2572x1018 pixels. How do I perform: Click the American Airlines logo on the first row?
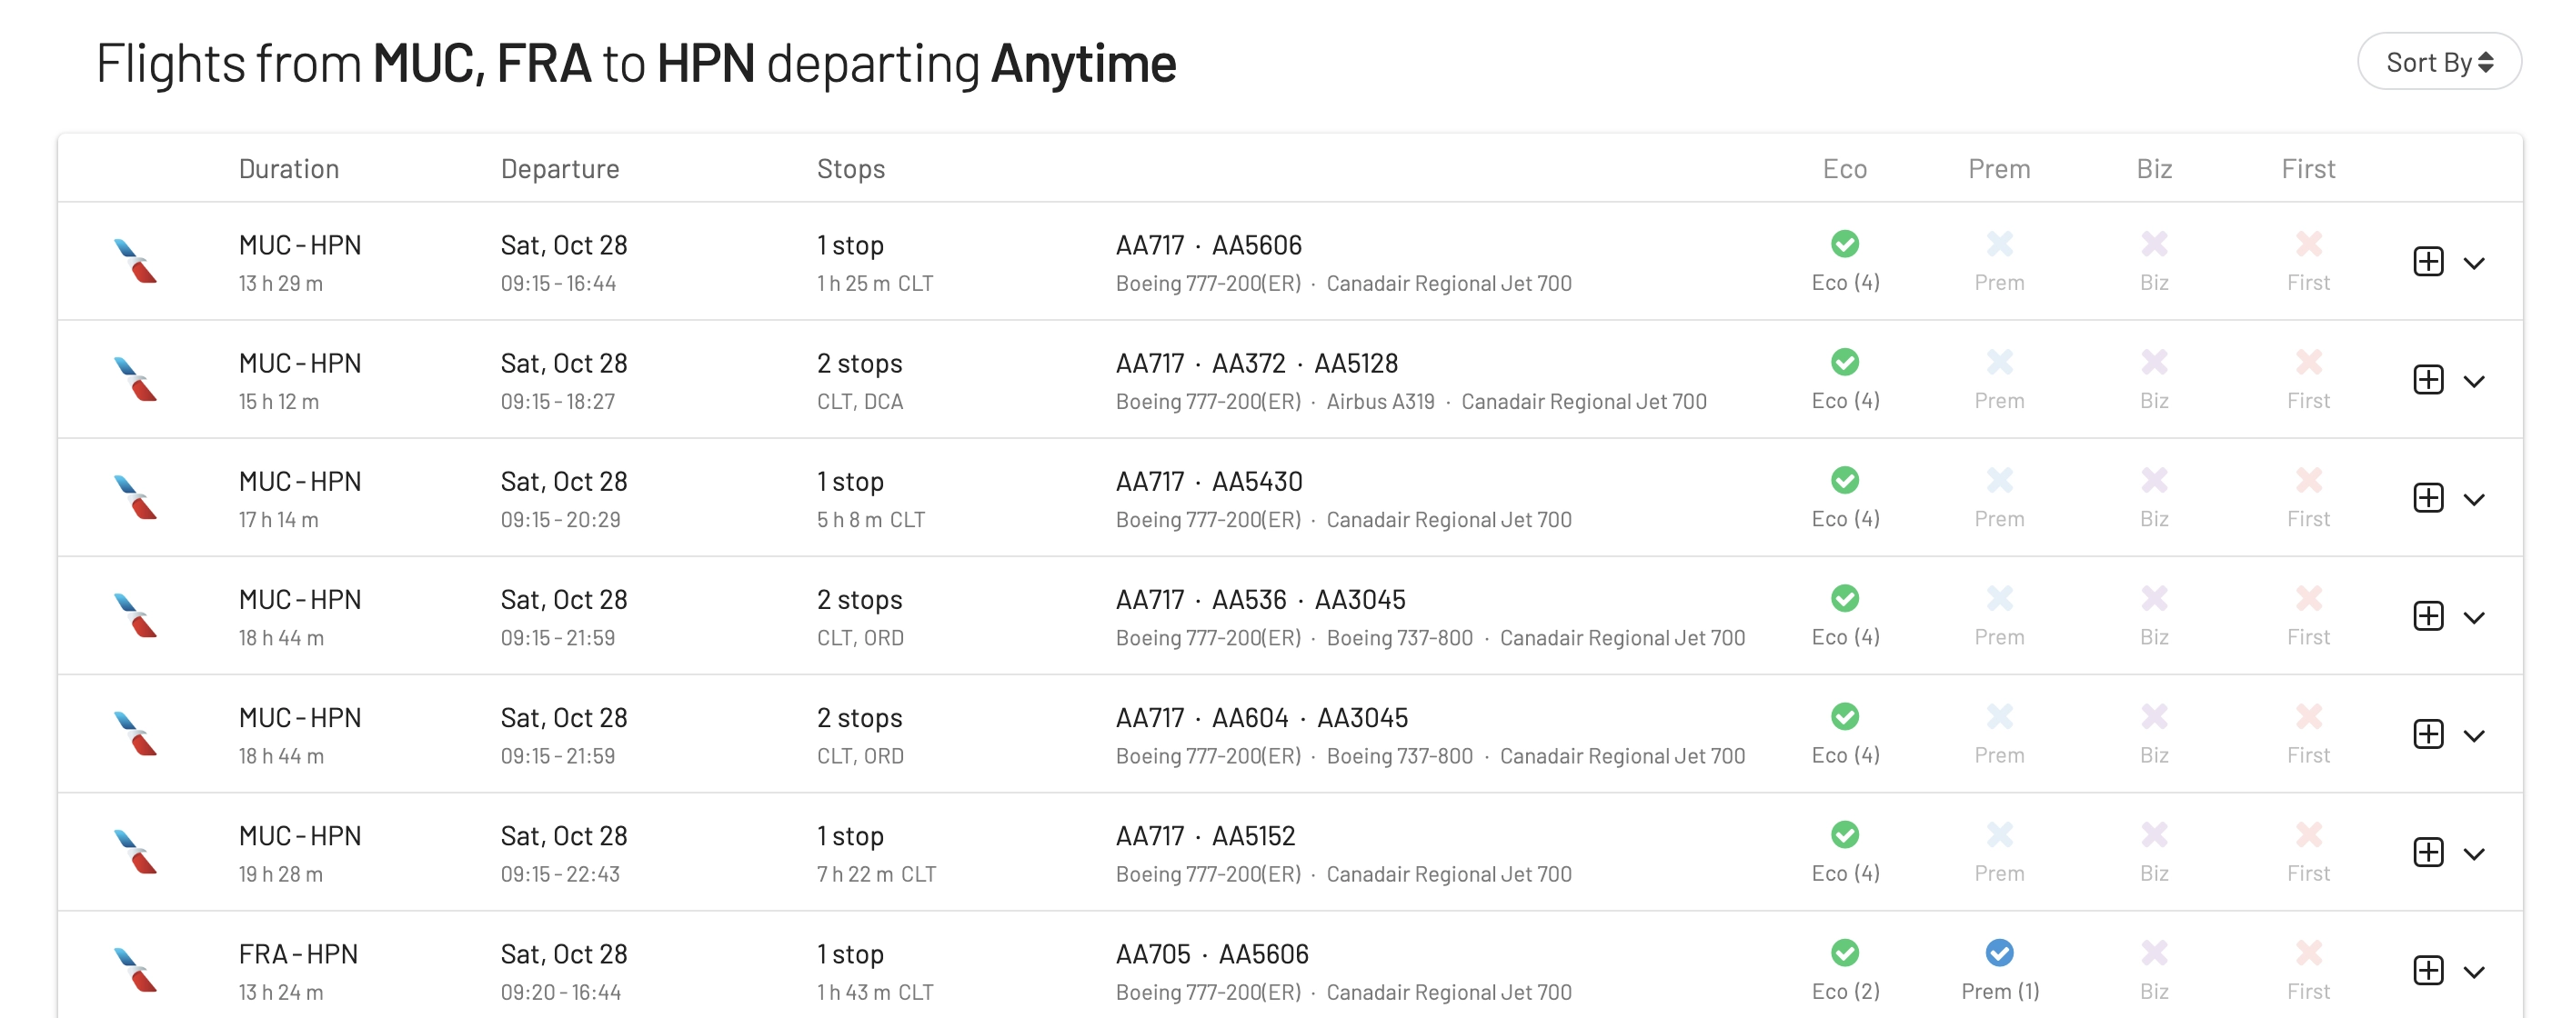[135, 262]
